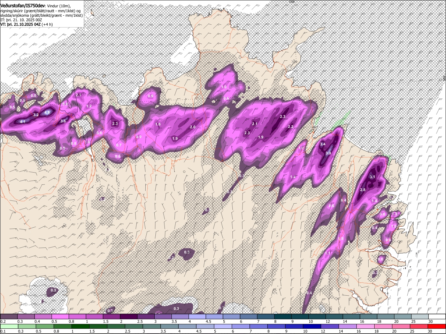The image size is (446, 334).
Task: Select the deep blue rain swatch between 10 and 12
Action: (x=312, y=326)
